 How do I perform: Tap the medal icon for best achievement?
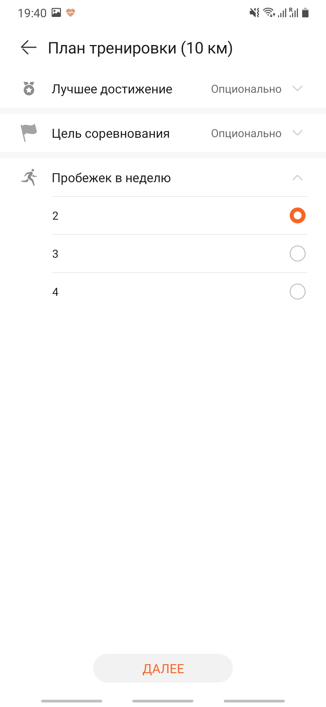(29, 89)
